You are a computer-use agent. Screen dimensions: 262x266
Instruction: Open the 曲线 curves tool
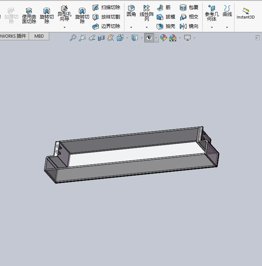click(227, 11)
